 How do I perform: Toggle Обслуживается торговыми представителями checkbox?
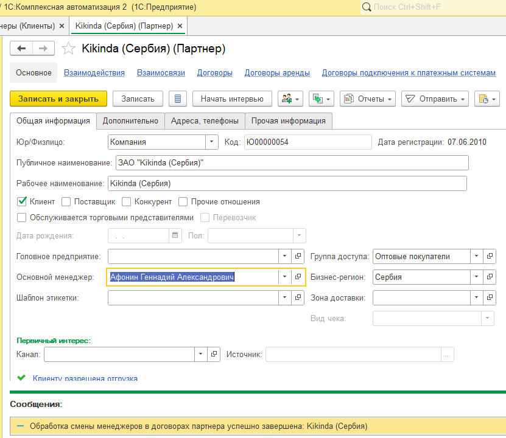click(x=22, y=218)
